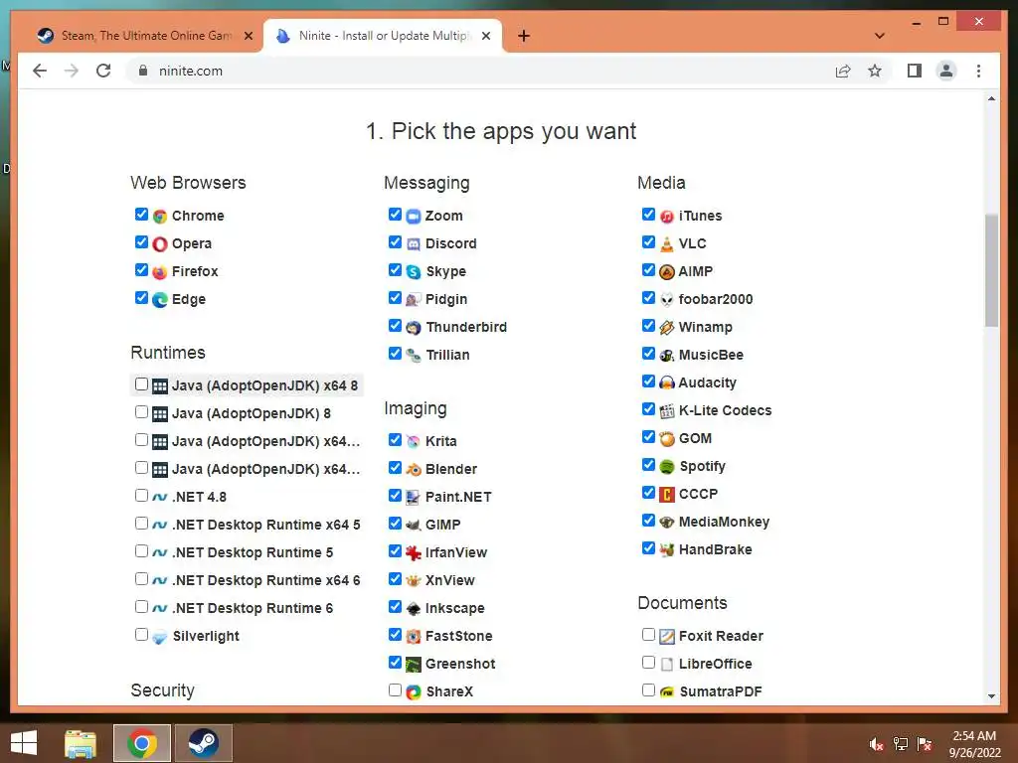
Task: Click the Zoom app icon
Action: 414,216
